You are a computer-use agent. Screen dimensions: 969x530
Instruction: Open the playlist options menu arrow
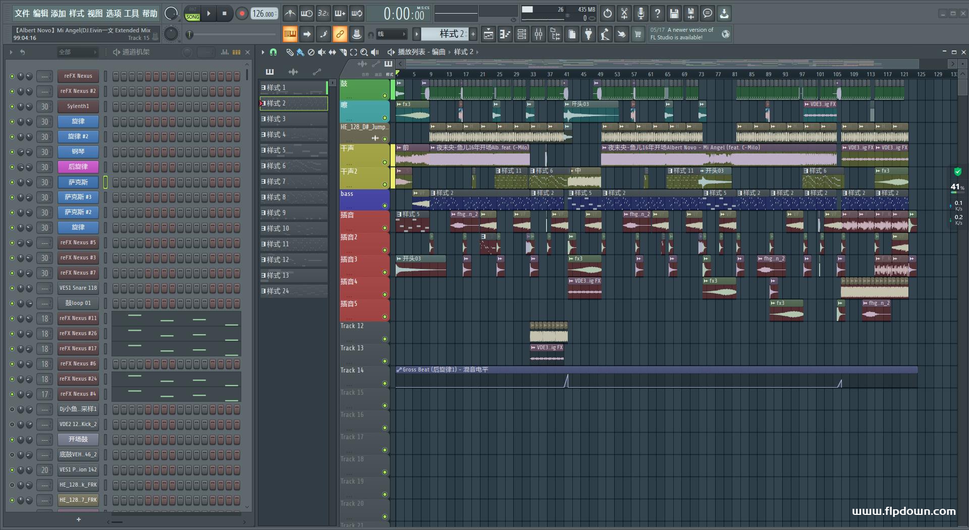click(x=262, y=52)
